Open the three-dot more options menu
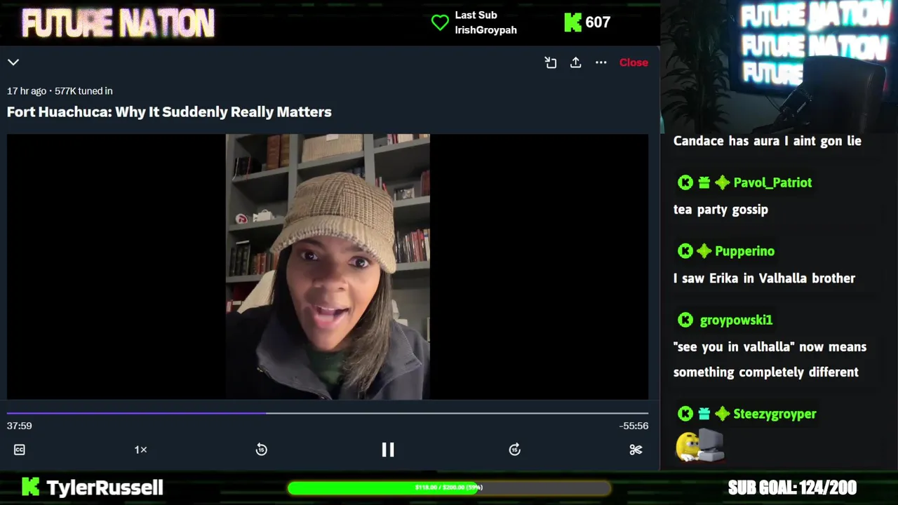 tap(601, 62)
